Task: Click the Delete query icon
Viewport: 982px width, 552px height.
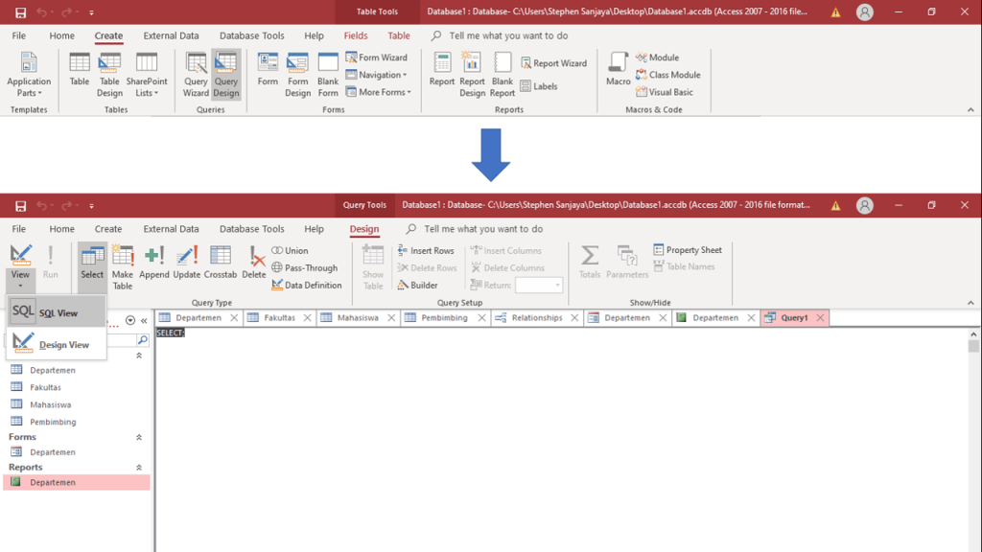Action: tap(254, 263)
